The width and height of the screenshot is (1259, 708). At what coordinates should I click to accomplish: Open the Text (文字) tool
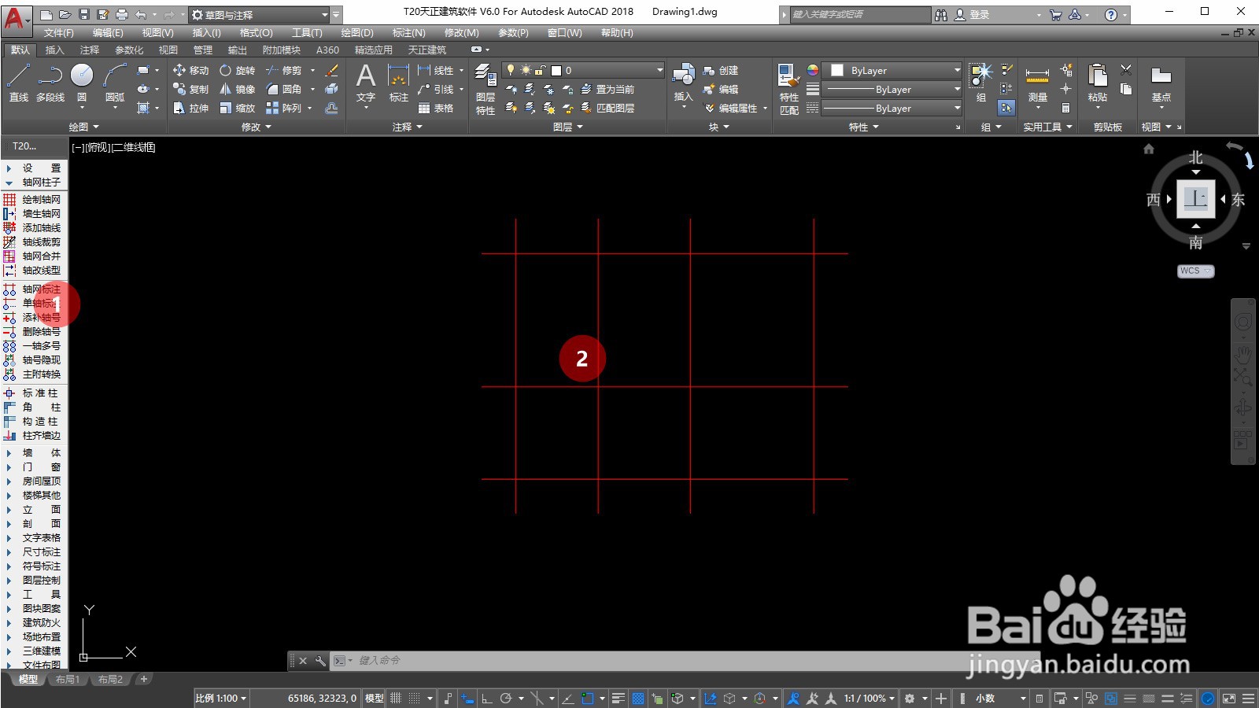point(366,83)
